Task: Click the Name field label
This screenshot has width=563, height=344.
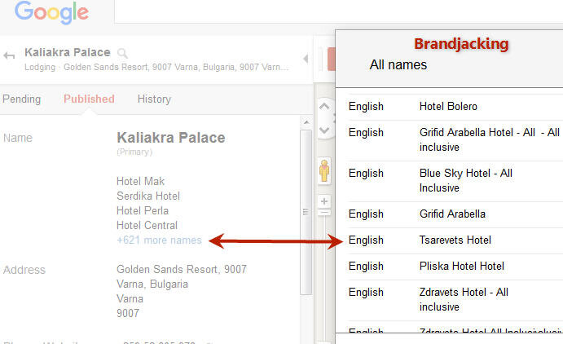Action: 18,138
